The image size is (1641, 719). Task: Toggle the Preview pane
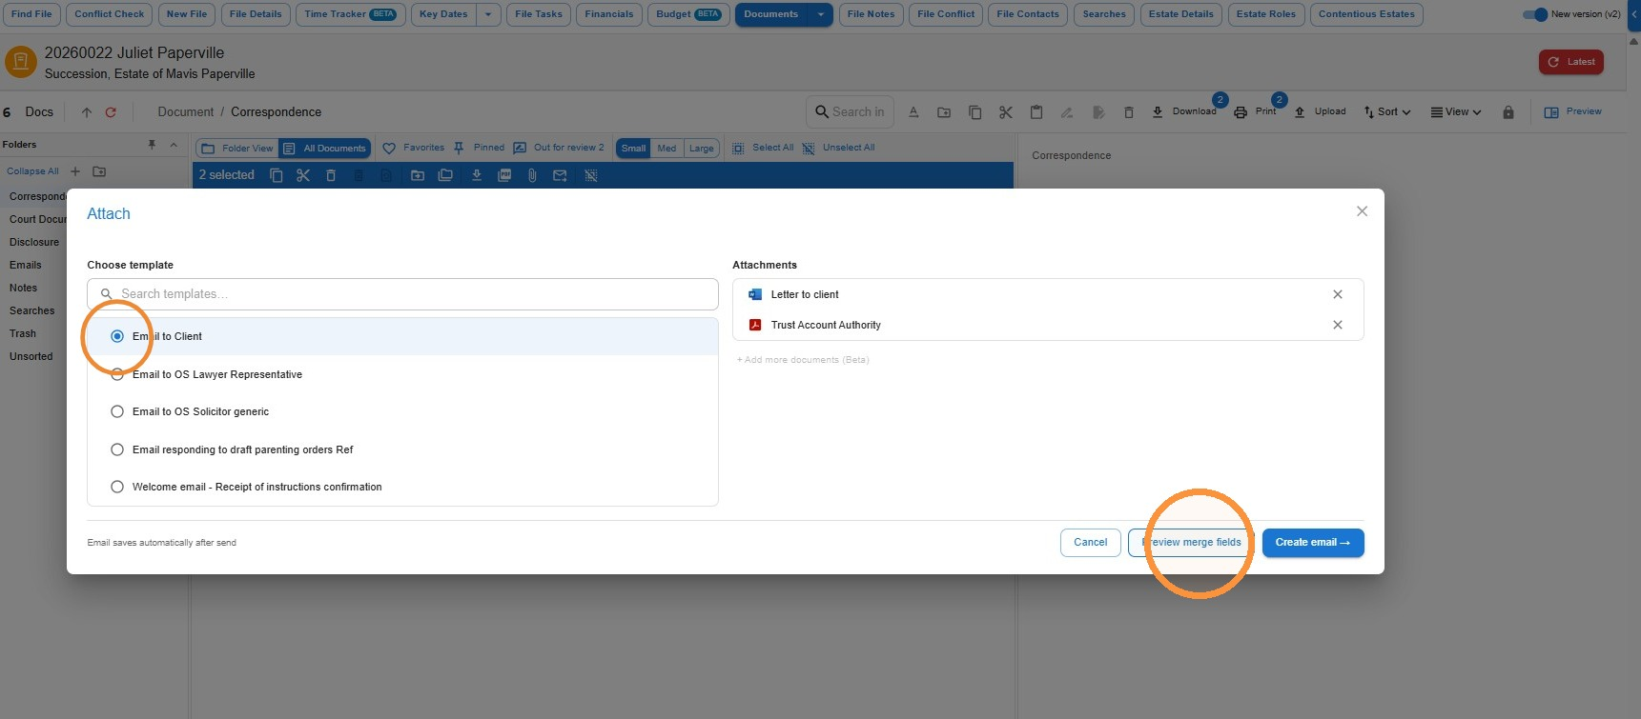(x=1573, y=112)
